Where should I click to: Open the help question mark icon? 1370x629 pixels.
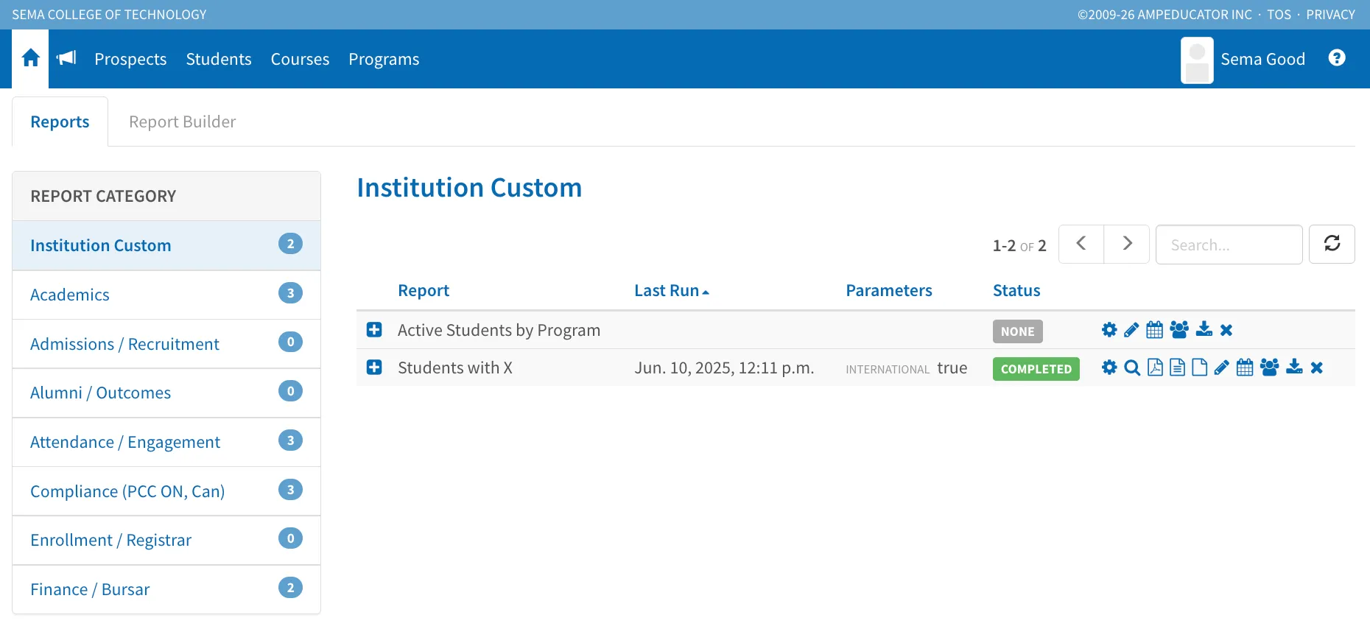tap(1337, 57)
